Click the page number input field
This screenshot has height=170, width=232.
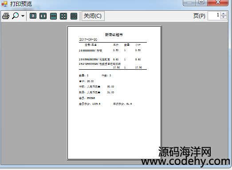[x=214, y=16]
